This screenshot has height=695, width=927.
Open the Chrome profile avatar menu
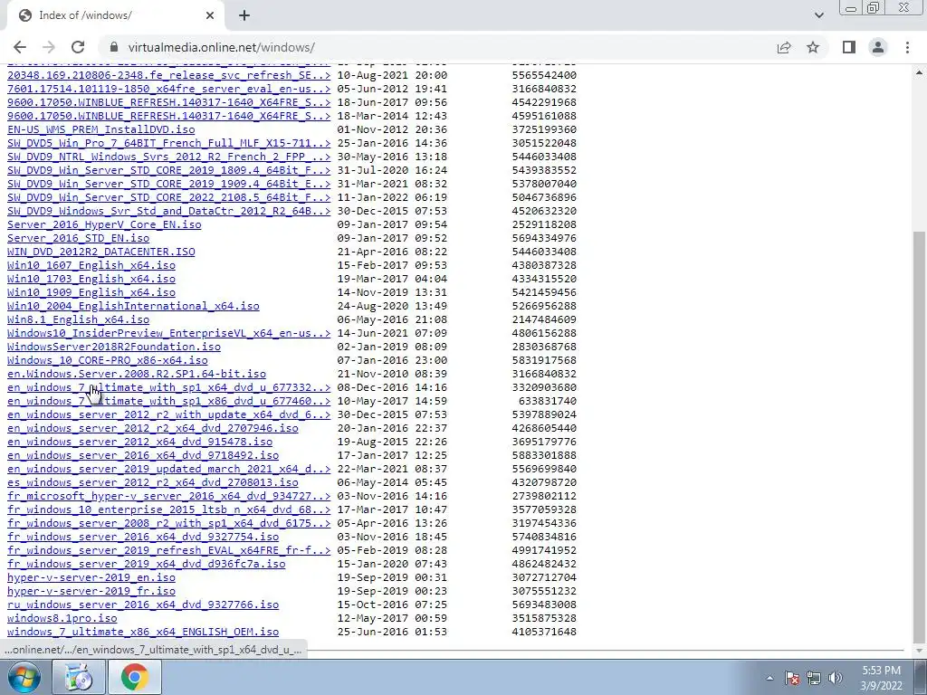(878, 47)
